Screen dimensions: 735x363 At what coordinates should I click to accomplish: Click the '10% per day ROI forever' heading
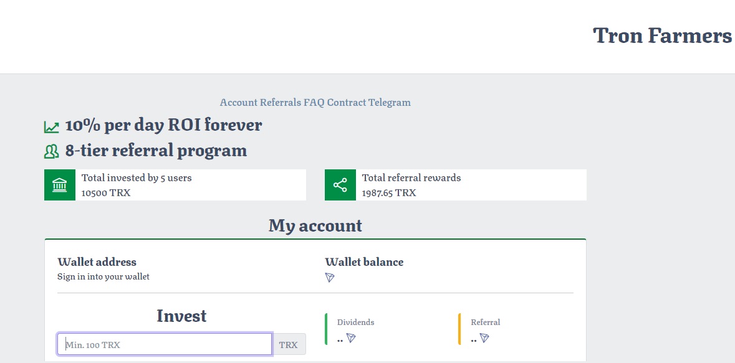point(163,125)
